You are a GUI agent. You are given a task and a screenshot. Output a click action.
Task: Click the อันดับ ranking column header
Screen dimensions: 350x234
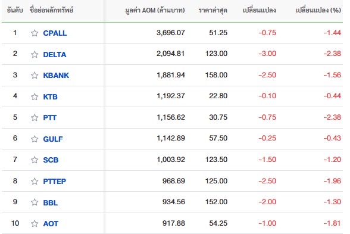point(15,10)
